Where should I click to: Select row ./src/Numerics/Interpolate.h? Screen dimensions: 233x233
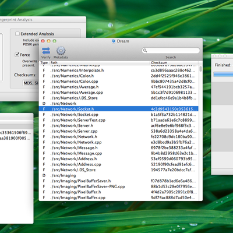coord(118,70)
